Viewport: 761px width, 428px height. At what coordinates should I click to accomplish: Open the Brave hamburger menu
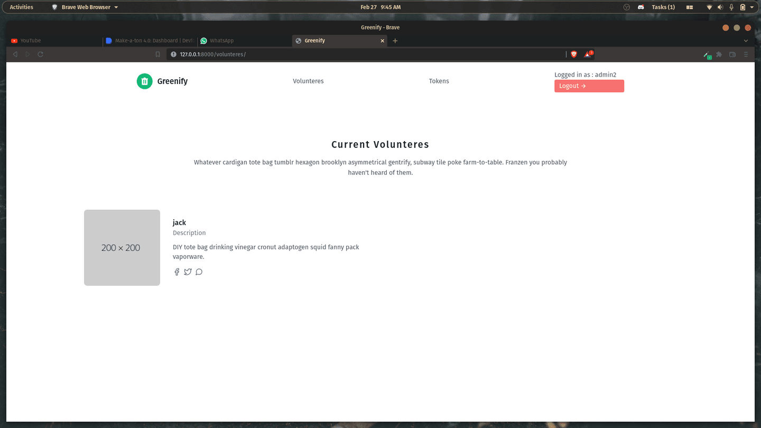746,54
